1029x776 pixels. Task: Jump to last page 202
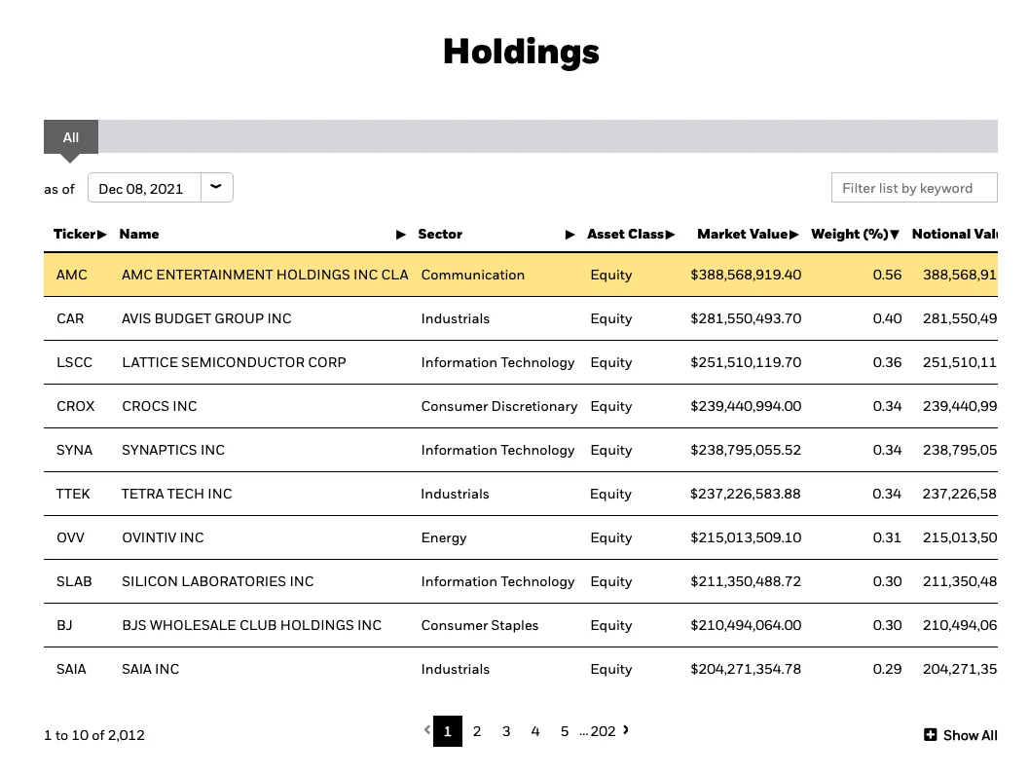(603, 731)
